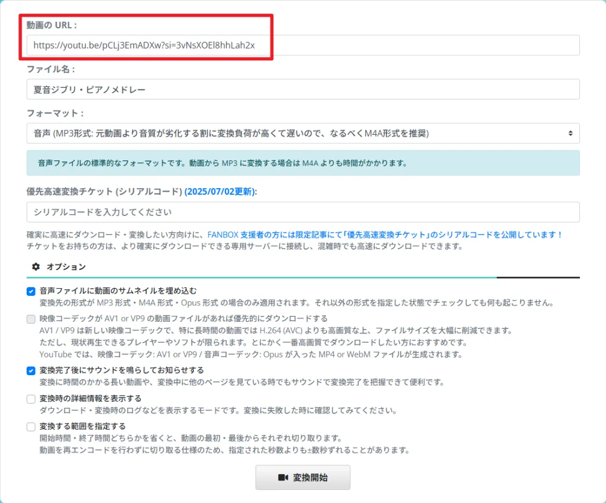Click text チケットをお持ちの方は、より確実にダウンロードできる

pyautogui.click(x=244, y=246)
